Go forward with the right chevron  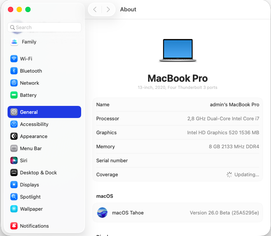coord(108,9)
